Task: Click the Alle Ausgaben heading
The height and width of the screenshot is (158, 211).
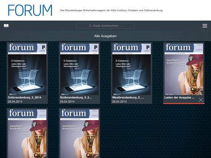Action: [105, 36]
